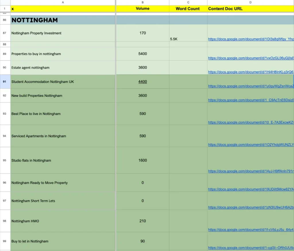Screen dimensions: 294x251
Task: Open the doc link in Nottingham Property Investment row
Action: click(x=251, y=39)
